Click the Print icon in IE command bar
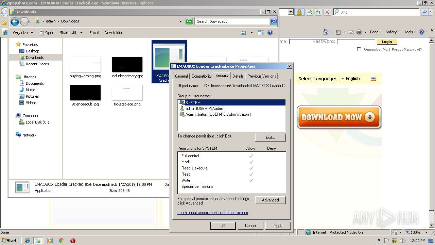 point(359,32)
